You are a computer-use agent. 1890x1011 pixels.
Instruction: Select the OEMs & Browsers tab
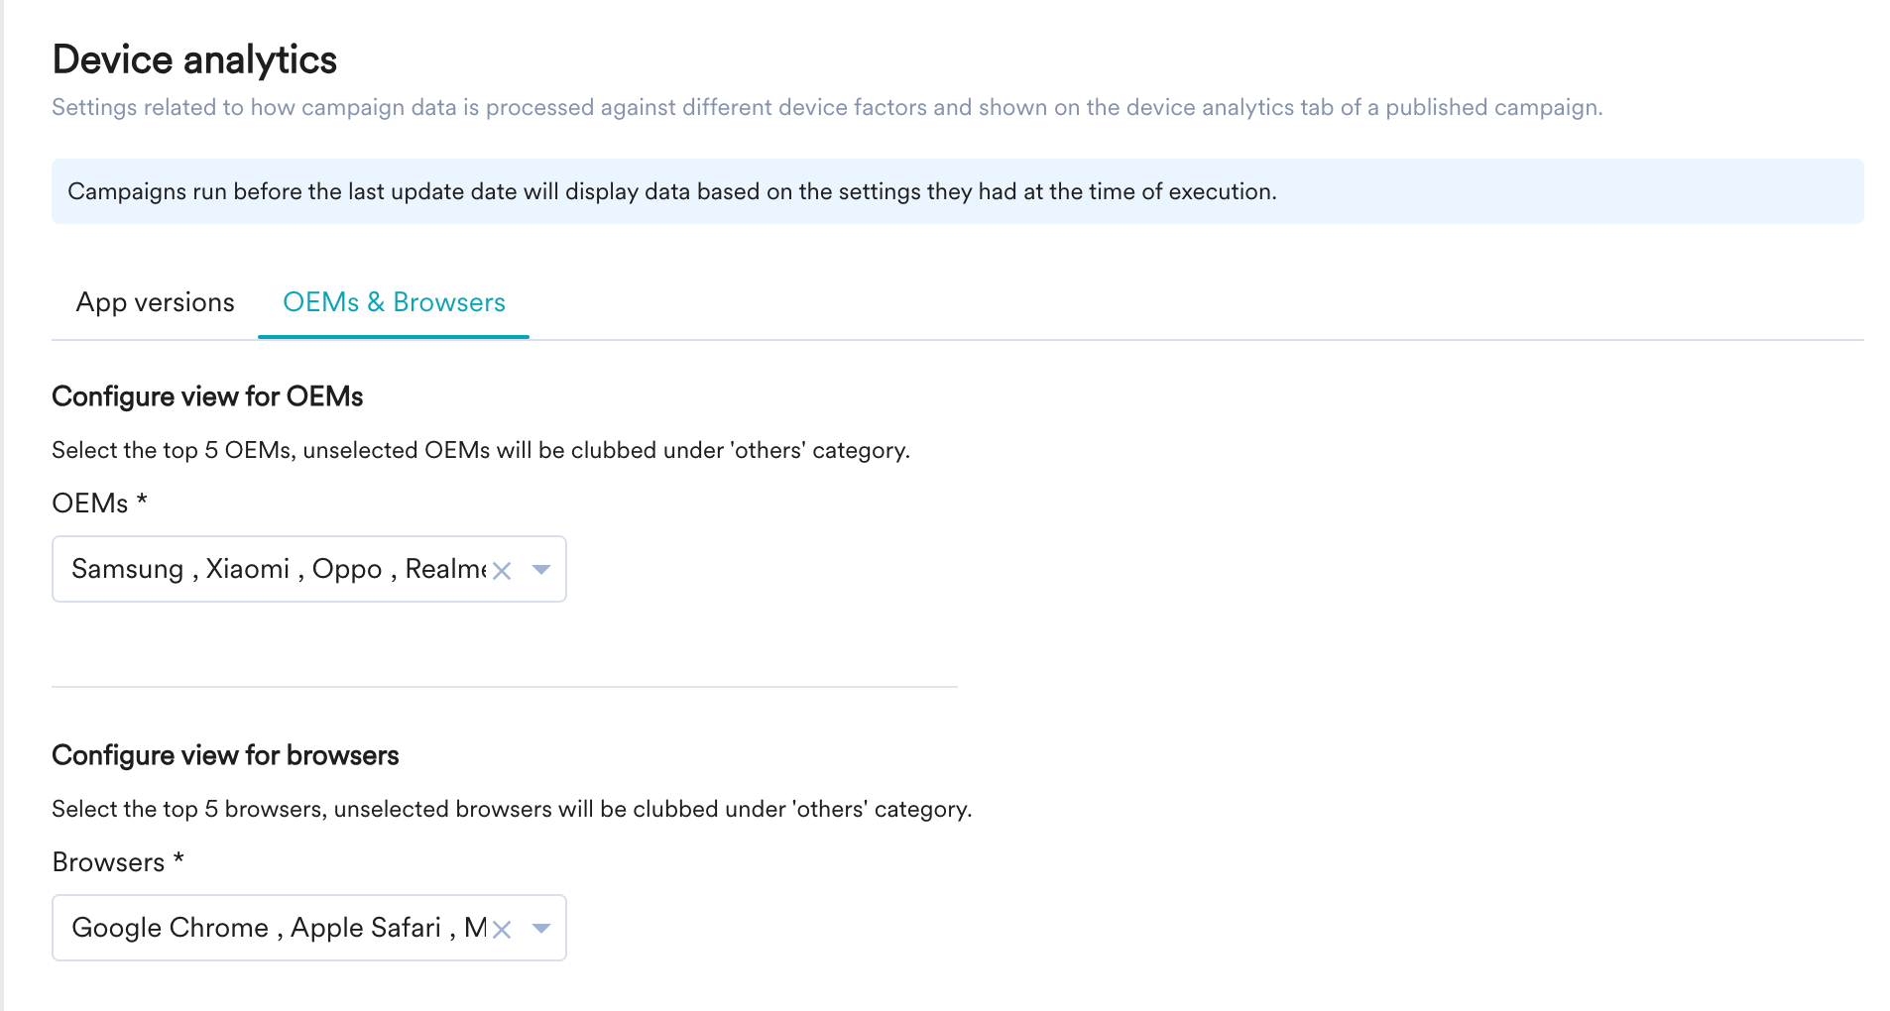[394, 302]
